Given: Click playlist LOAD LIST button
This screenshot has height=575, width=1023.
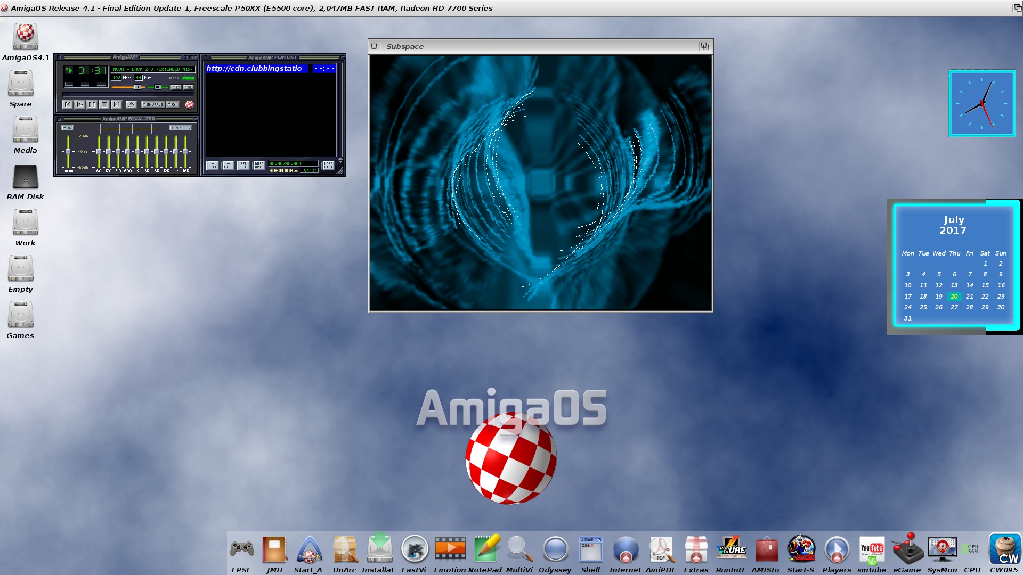Looking at the screenshot, I should tap(328, 166).
